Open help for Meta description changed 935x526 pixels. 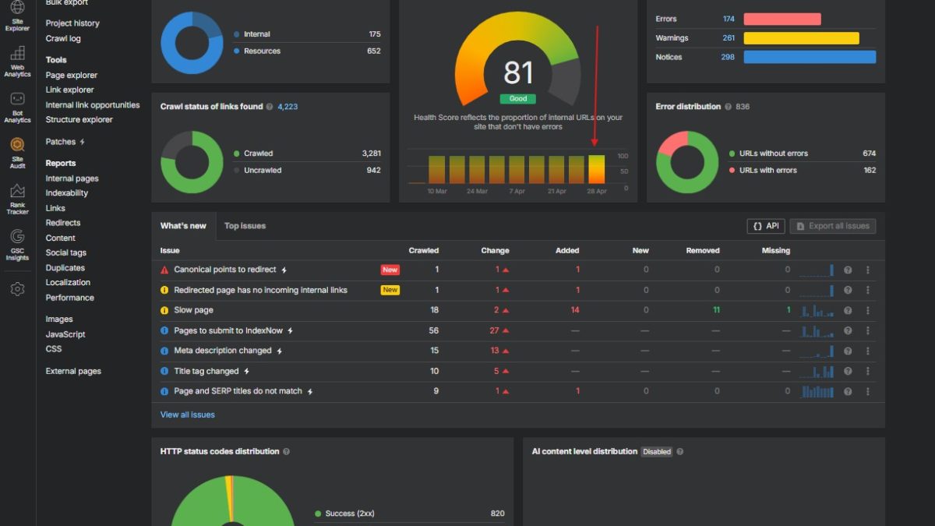coord(848,351)
